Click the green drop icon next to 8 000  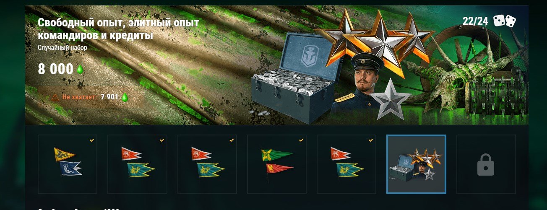[80, 70]
